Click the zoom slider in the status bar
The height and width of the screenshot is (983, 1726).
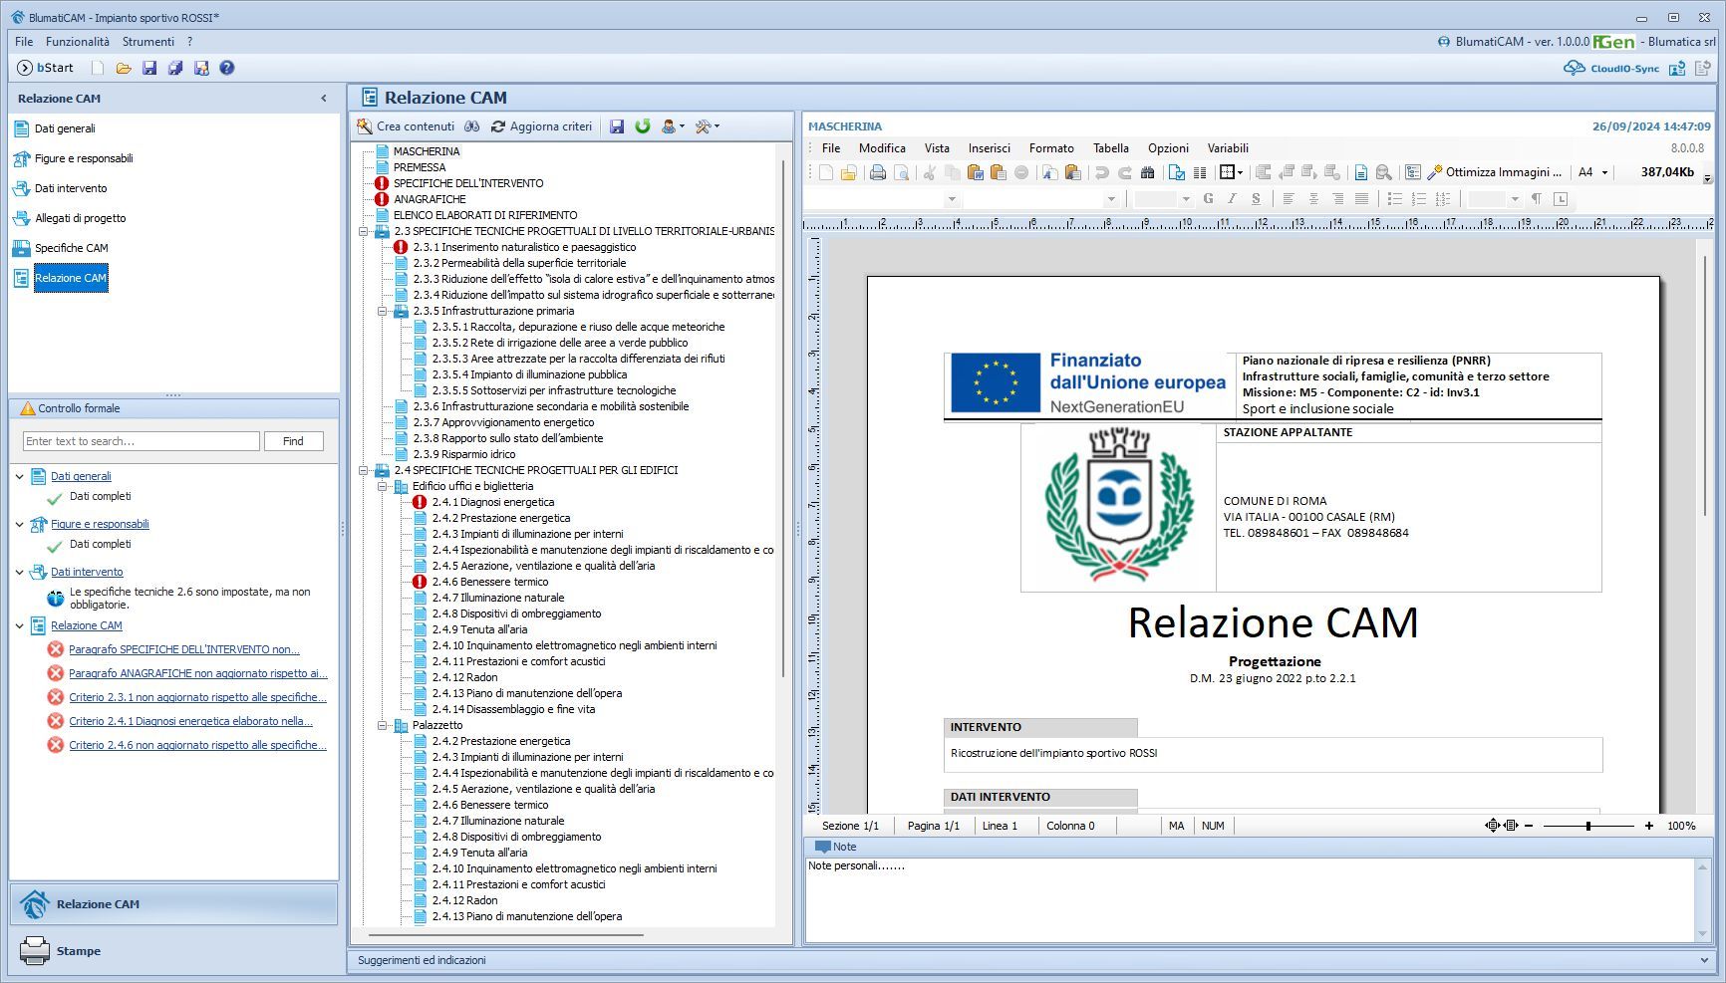[1588, 826]
